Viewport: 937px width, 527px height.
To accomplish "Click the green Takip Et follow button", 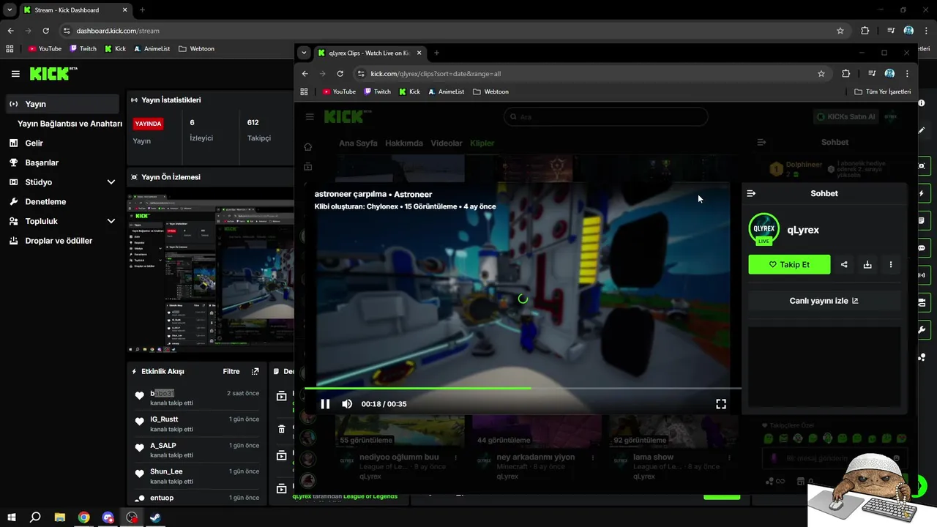I will click(789, 264).
